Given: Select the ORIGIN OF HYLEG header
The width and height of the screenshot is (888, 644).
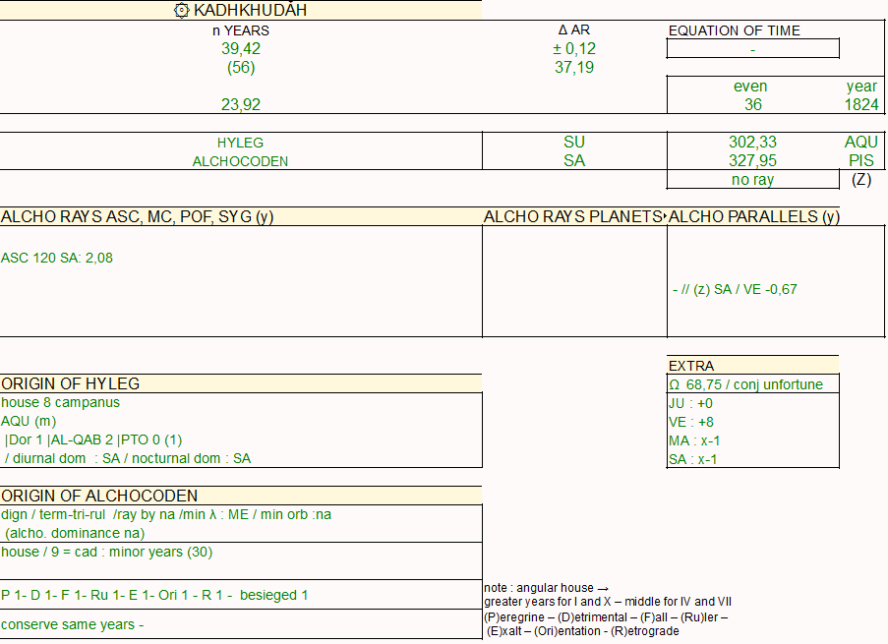Looking at the screenshot, I should pyautogui.click(x=70, y=384).
